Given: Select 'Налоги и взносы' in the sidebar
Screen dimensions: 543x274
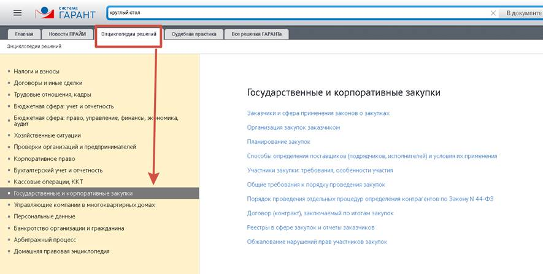Looking at the screenshot, I should click(x=36, y=72).
